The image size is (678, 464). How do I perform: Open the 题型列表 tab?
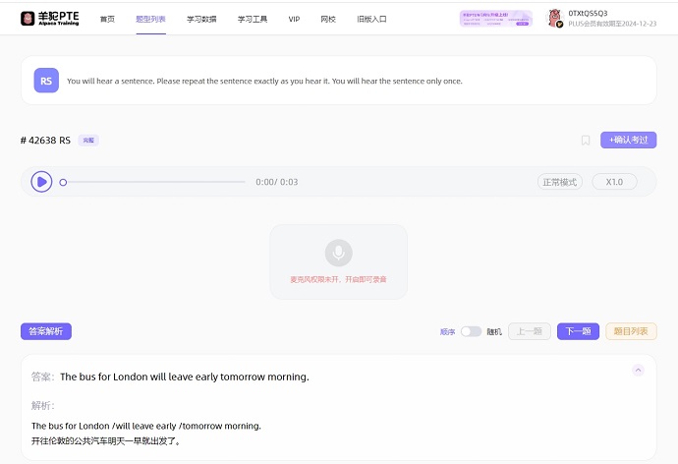(150, 19)
